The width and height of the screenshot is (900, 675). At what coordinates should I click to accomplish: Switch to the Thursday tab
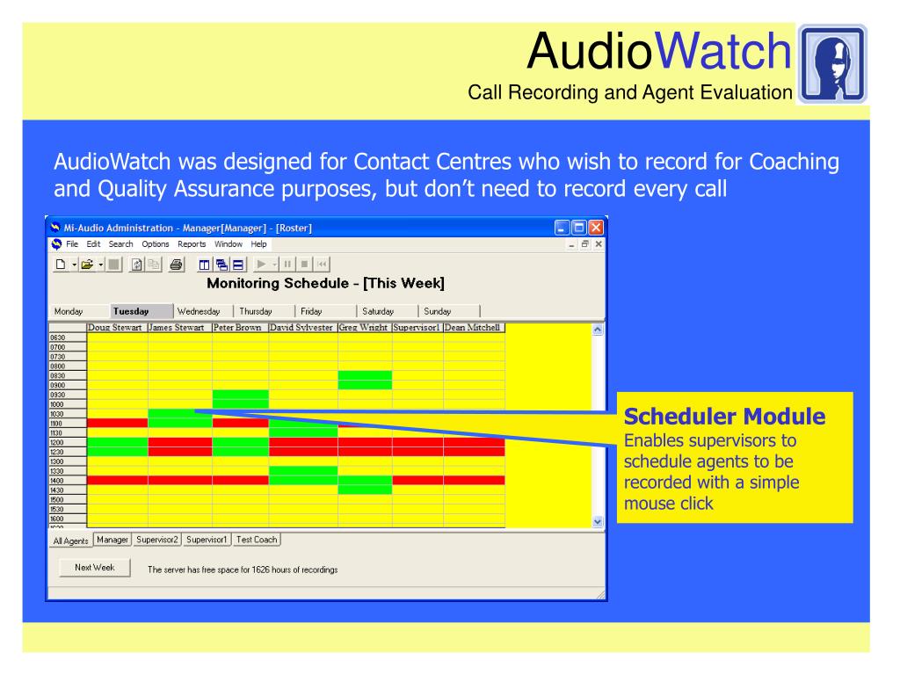tap(265, 311)
